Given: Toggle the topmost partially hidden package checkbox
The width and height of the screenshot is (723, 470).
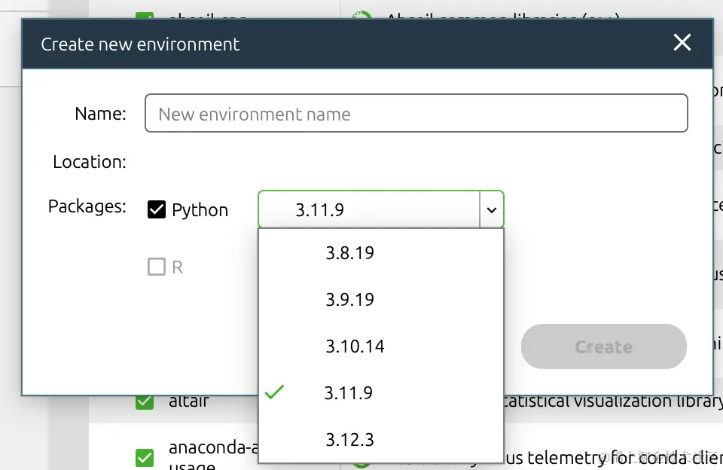Looking at the screenshot, I should 144,17.
